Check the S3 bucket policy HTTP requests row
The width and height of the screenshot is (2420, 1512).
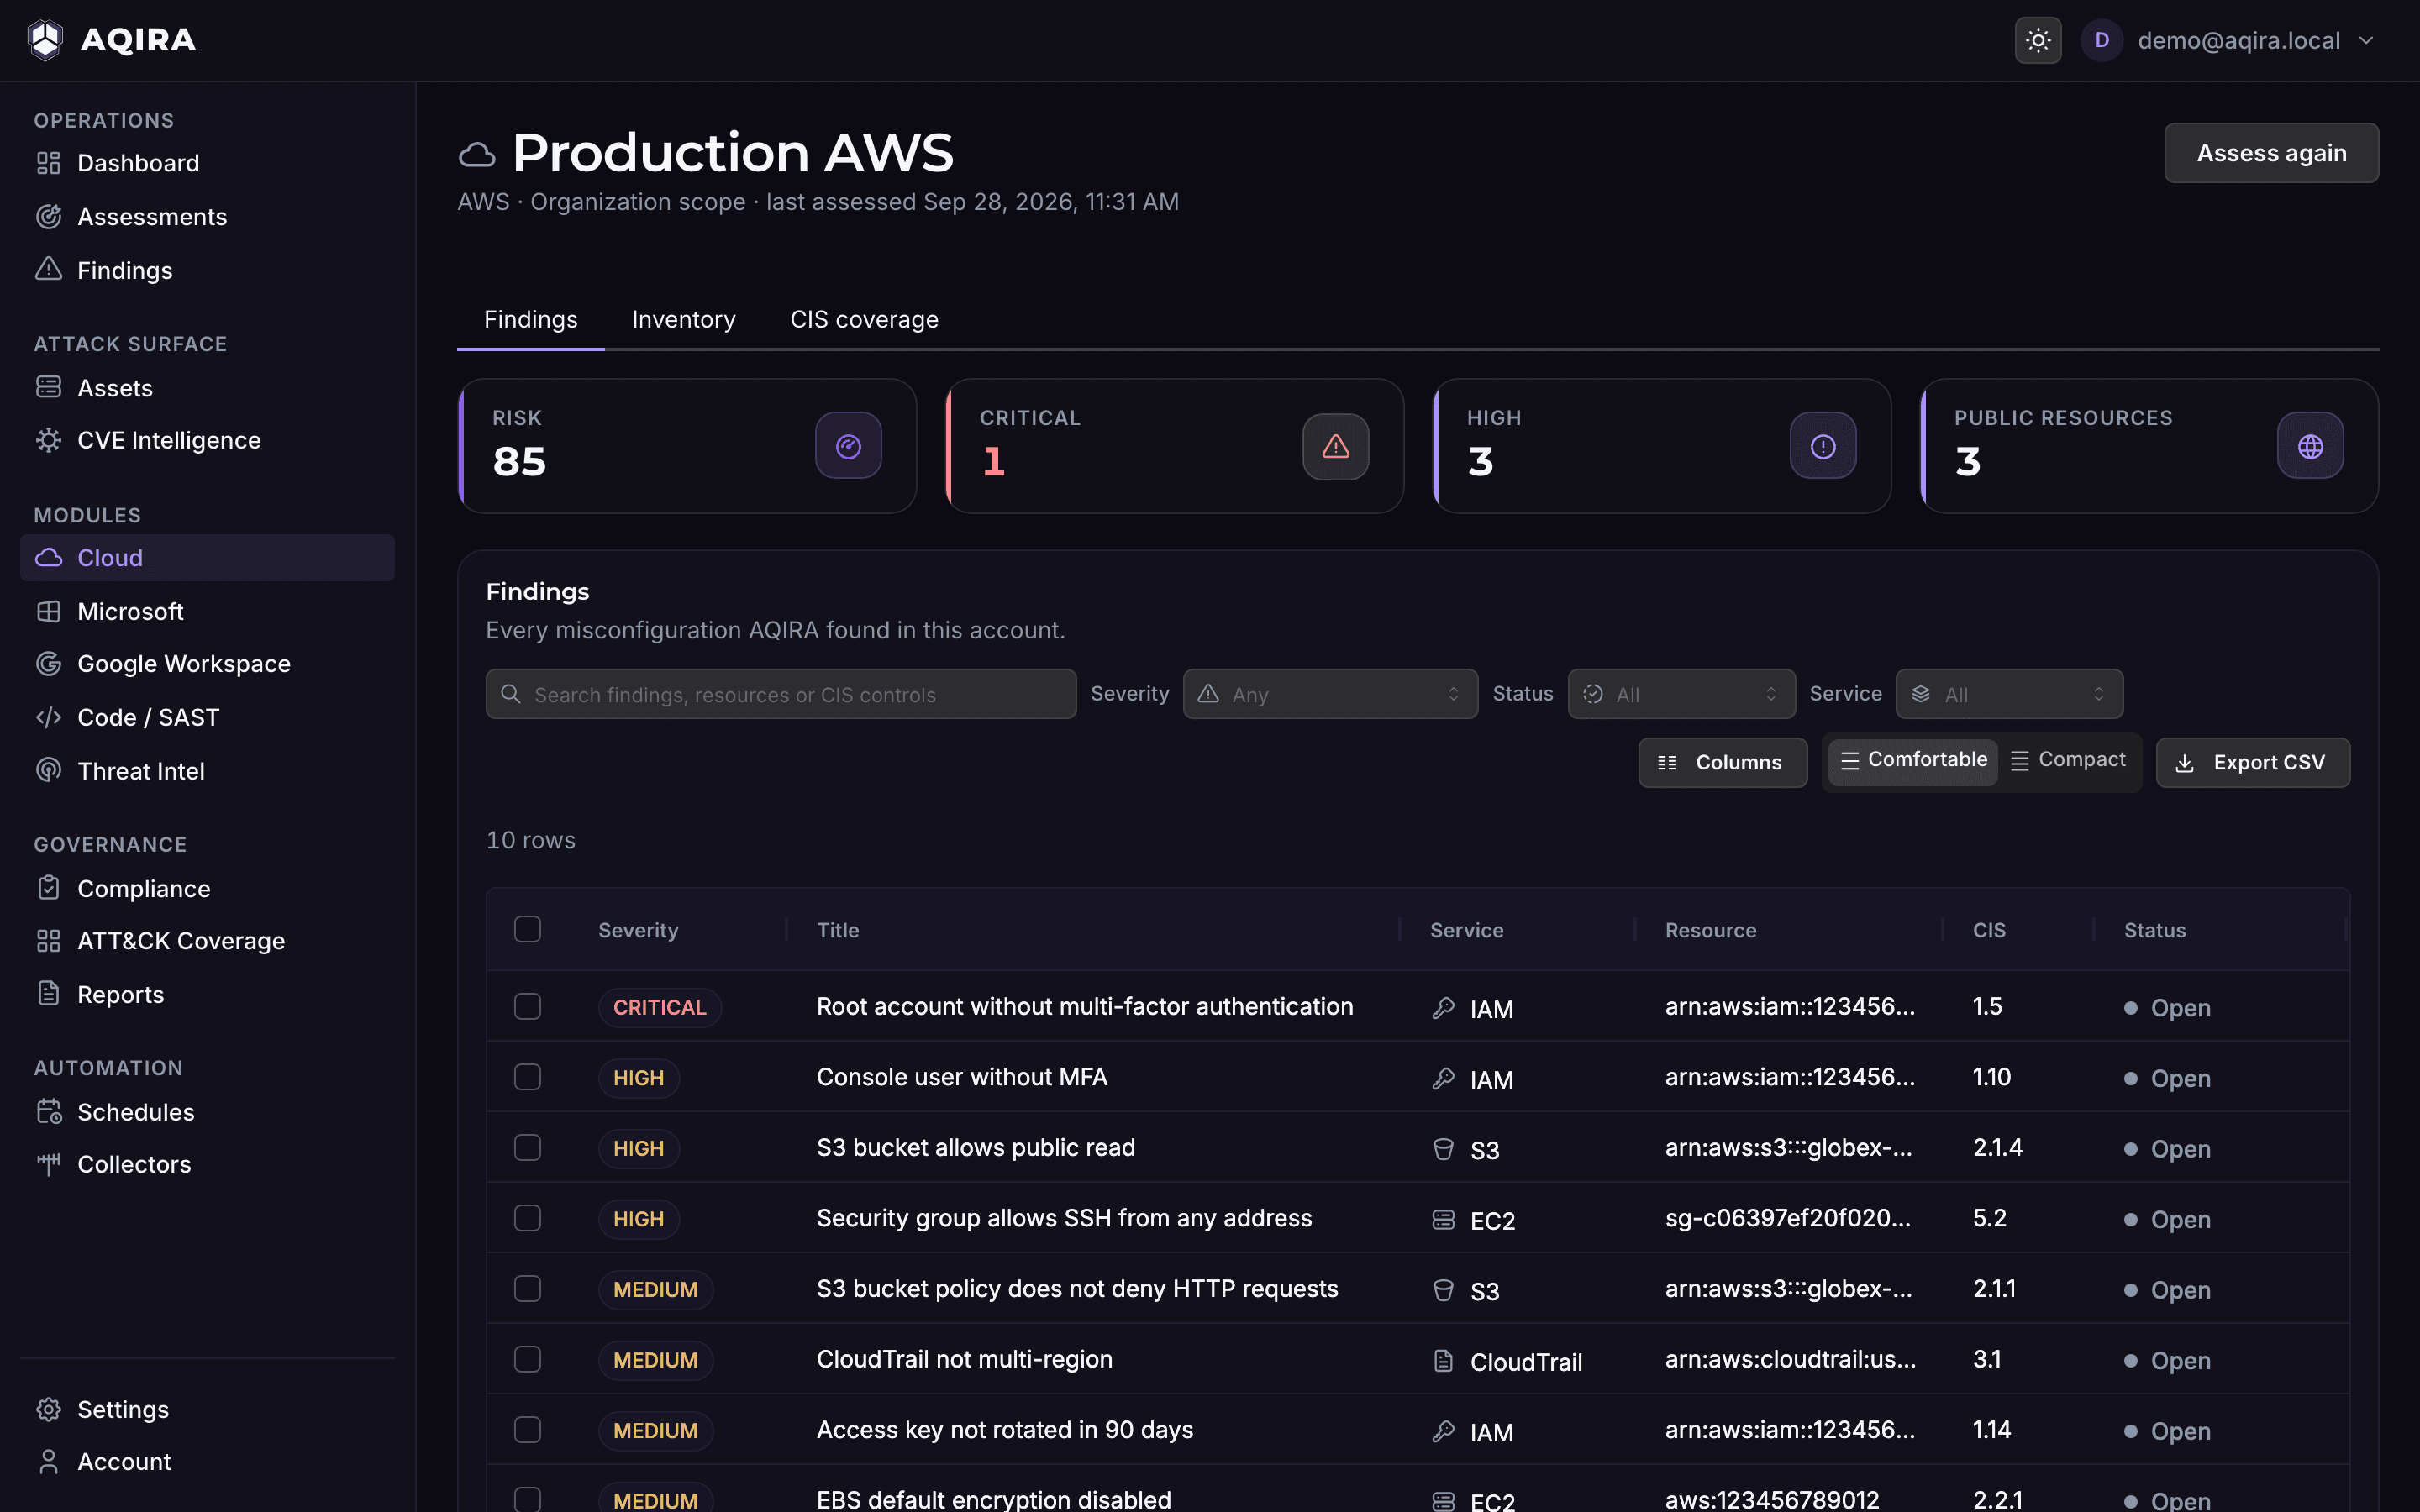pos(527,1288)
